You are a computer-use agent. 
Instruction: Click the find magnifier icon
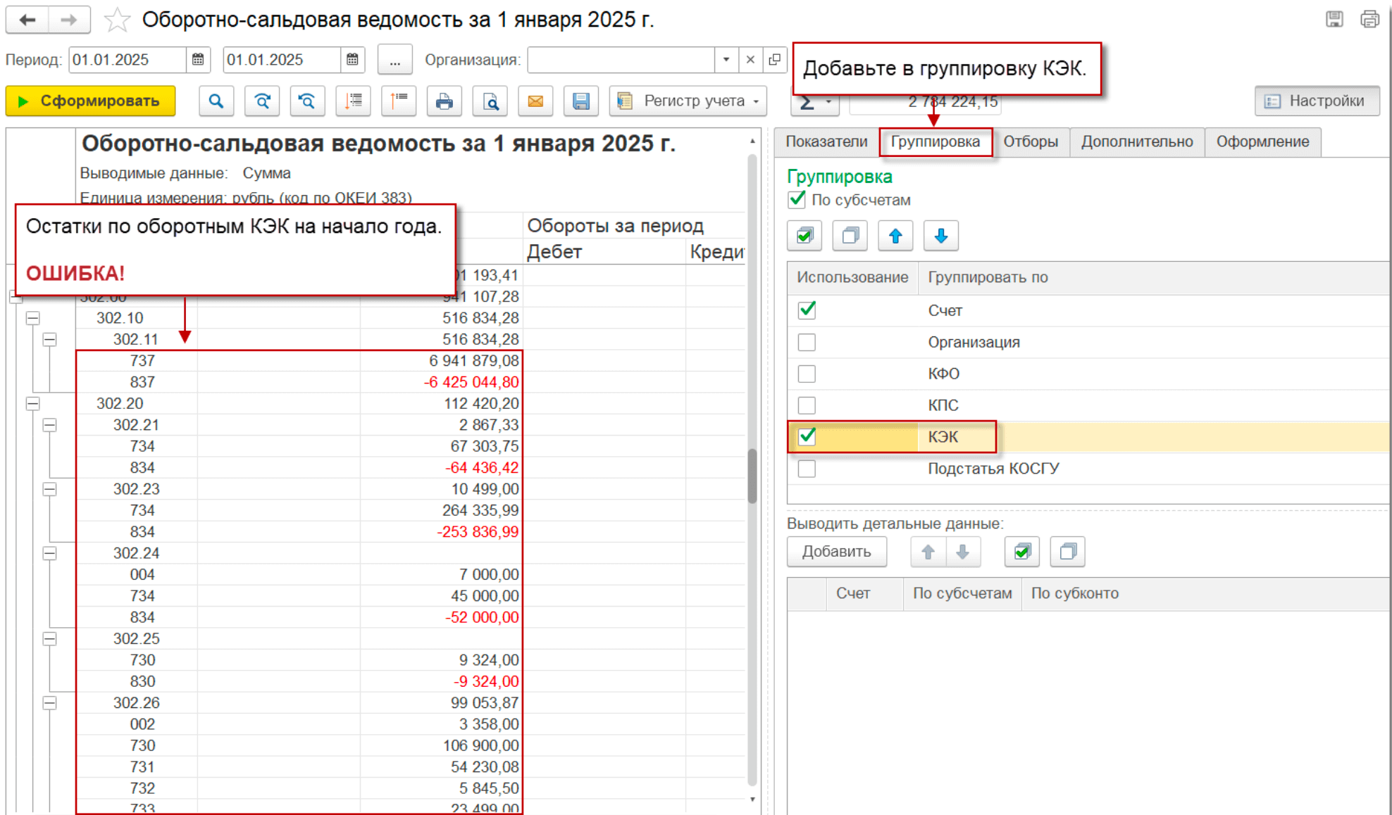click(216, 101)
